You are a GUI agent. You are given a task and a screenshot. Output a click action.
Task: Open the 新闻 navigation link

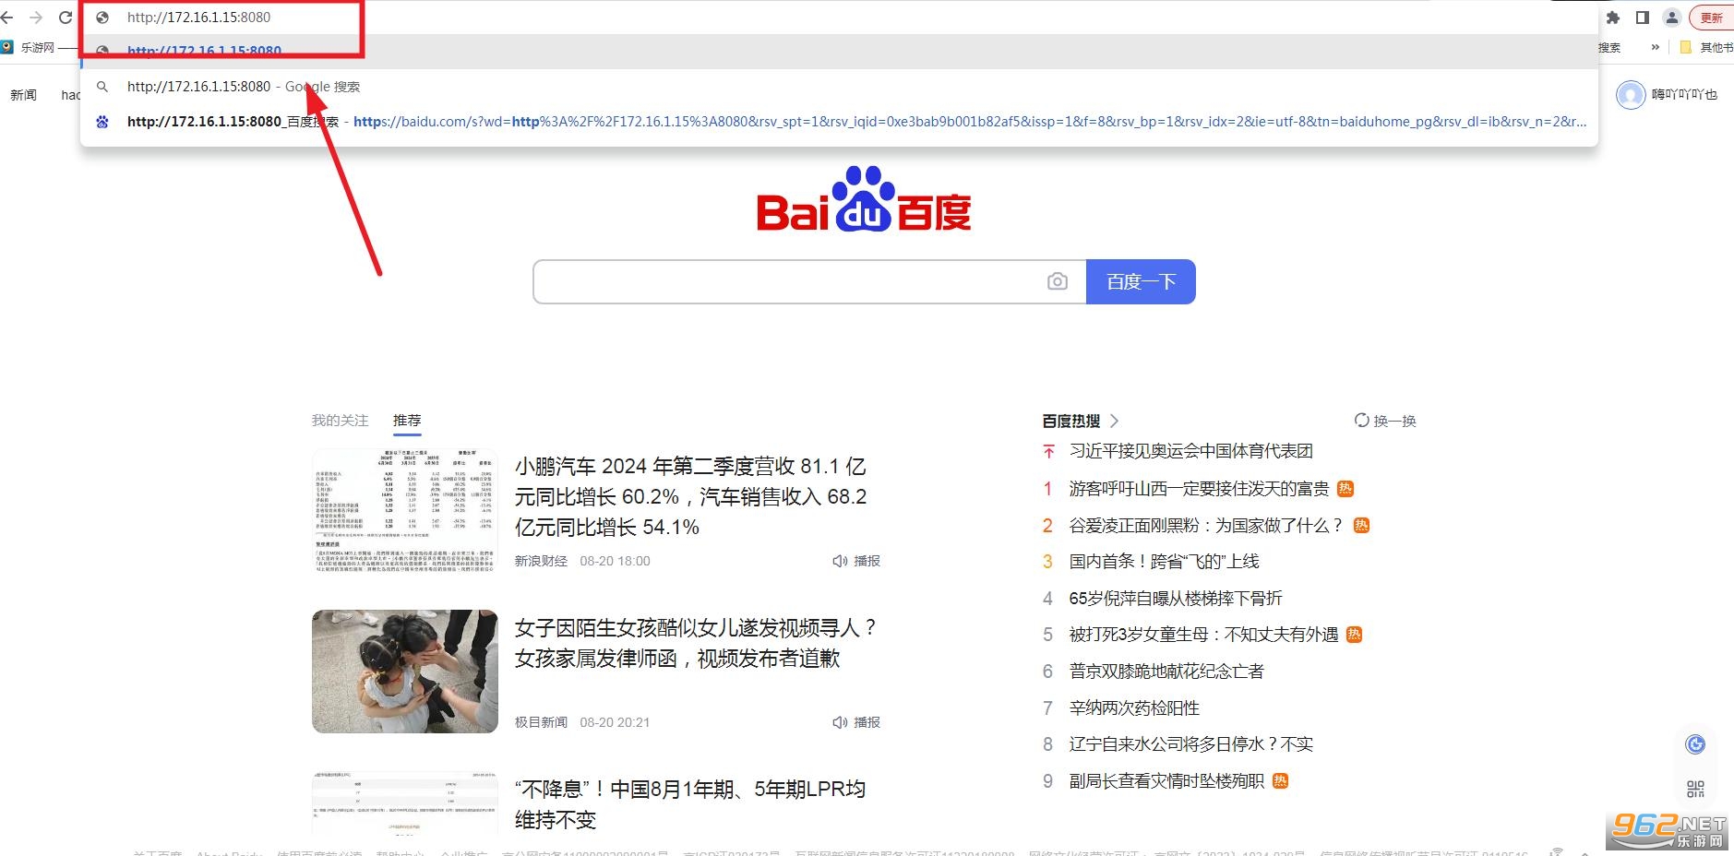[x=23, y=94]
